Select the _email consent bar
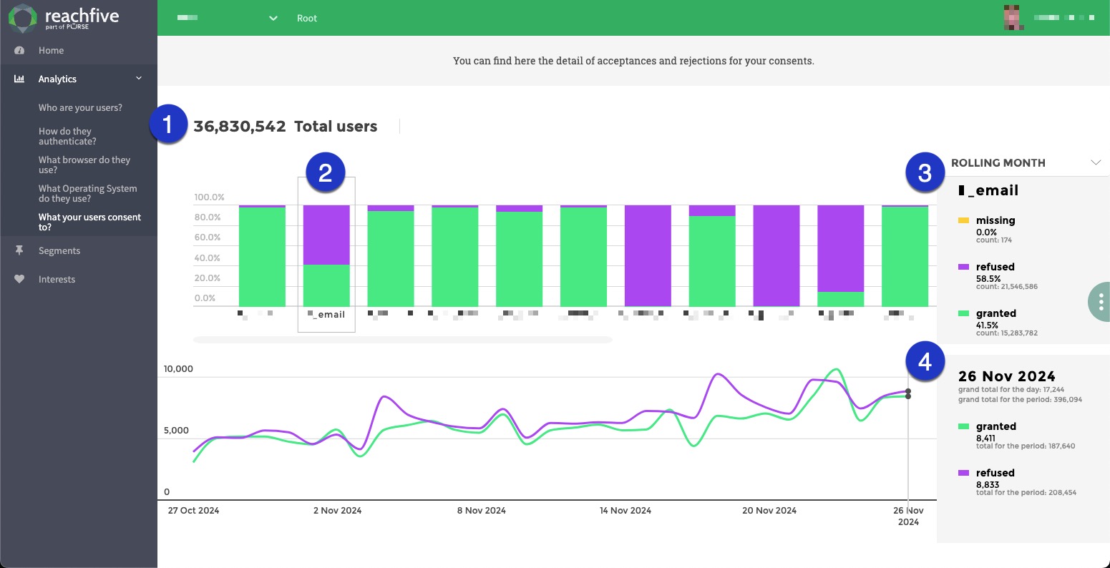Image resolution: width=1110 pixels, height=568 pixels. coord(326,255)
